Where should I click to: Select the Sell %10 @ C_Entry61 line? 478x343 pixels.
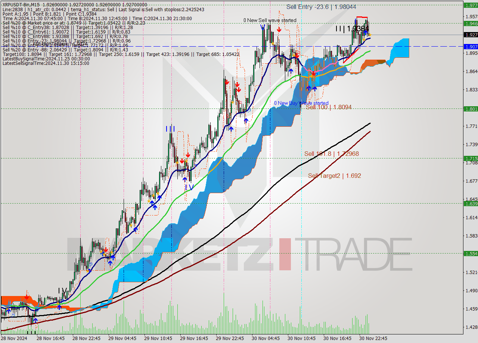click(x=66, y=32)
